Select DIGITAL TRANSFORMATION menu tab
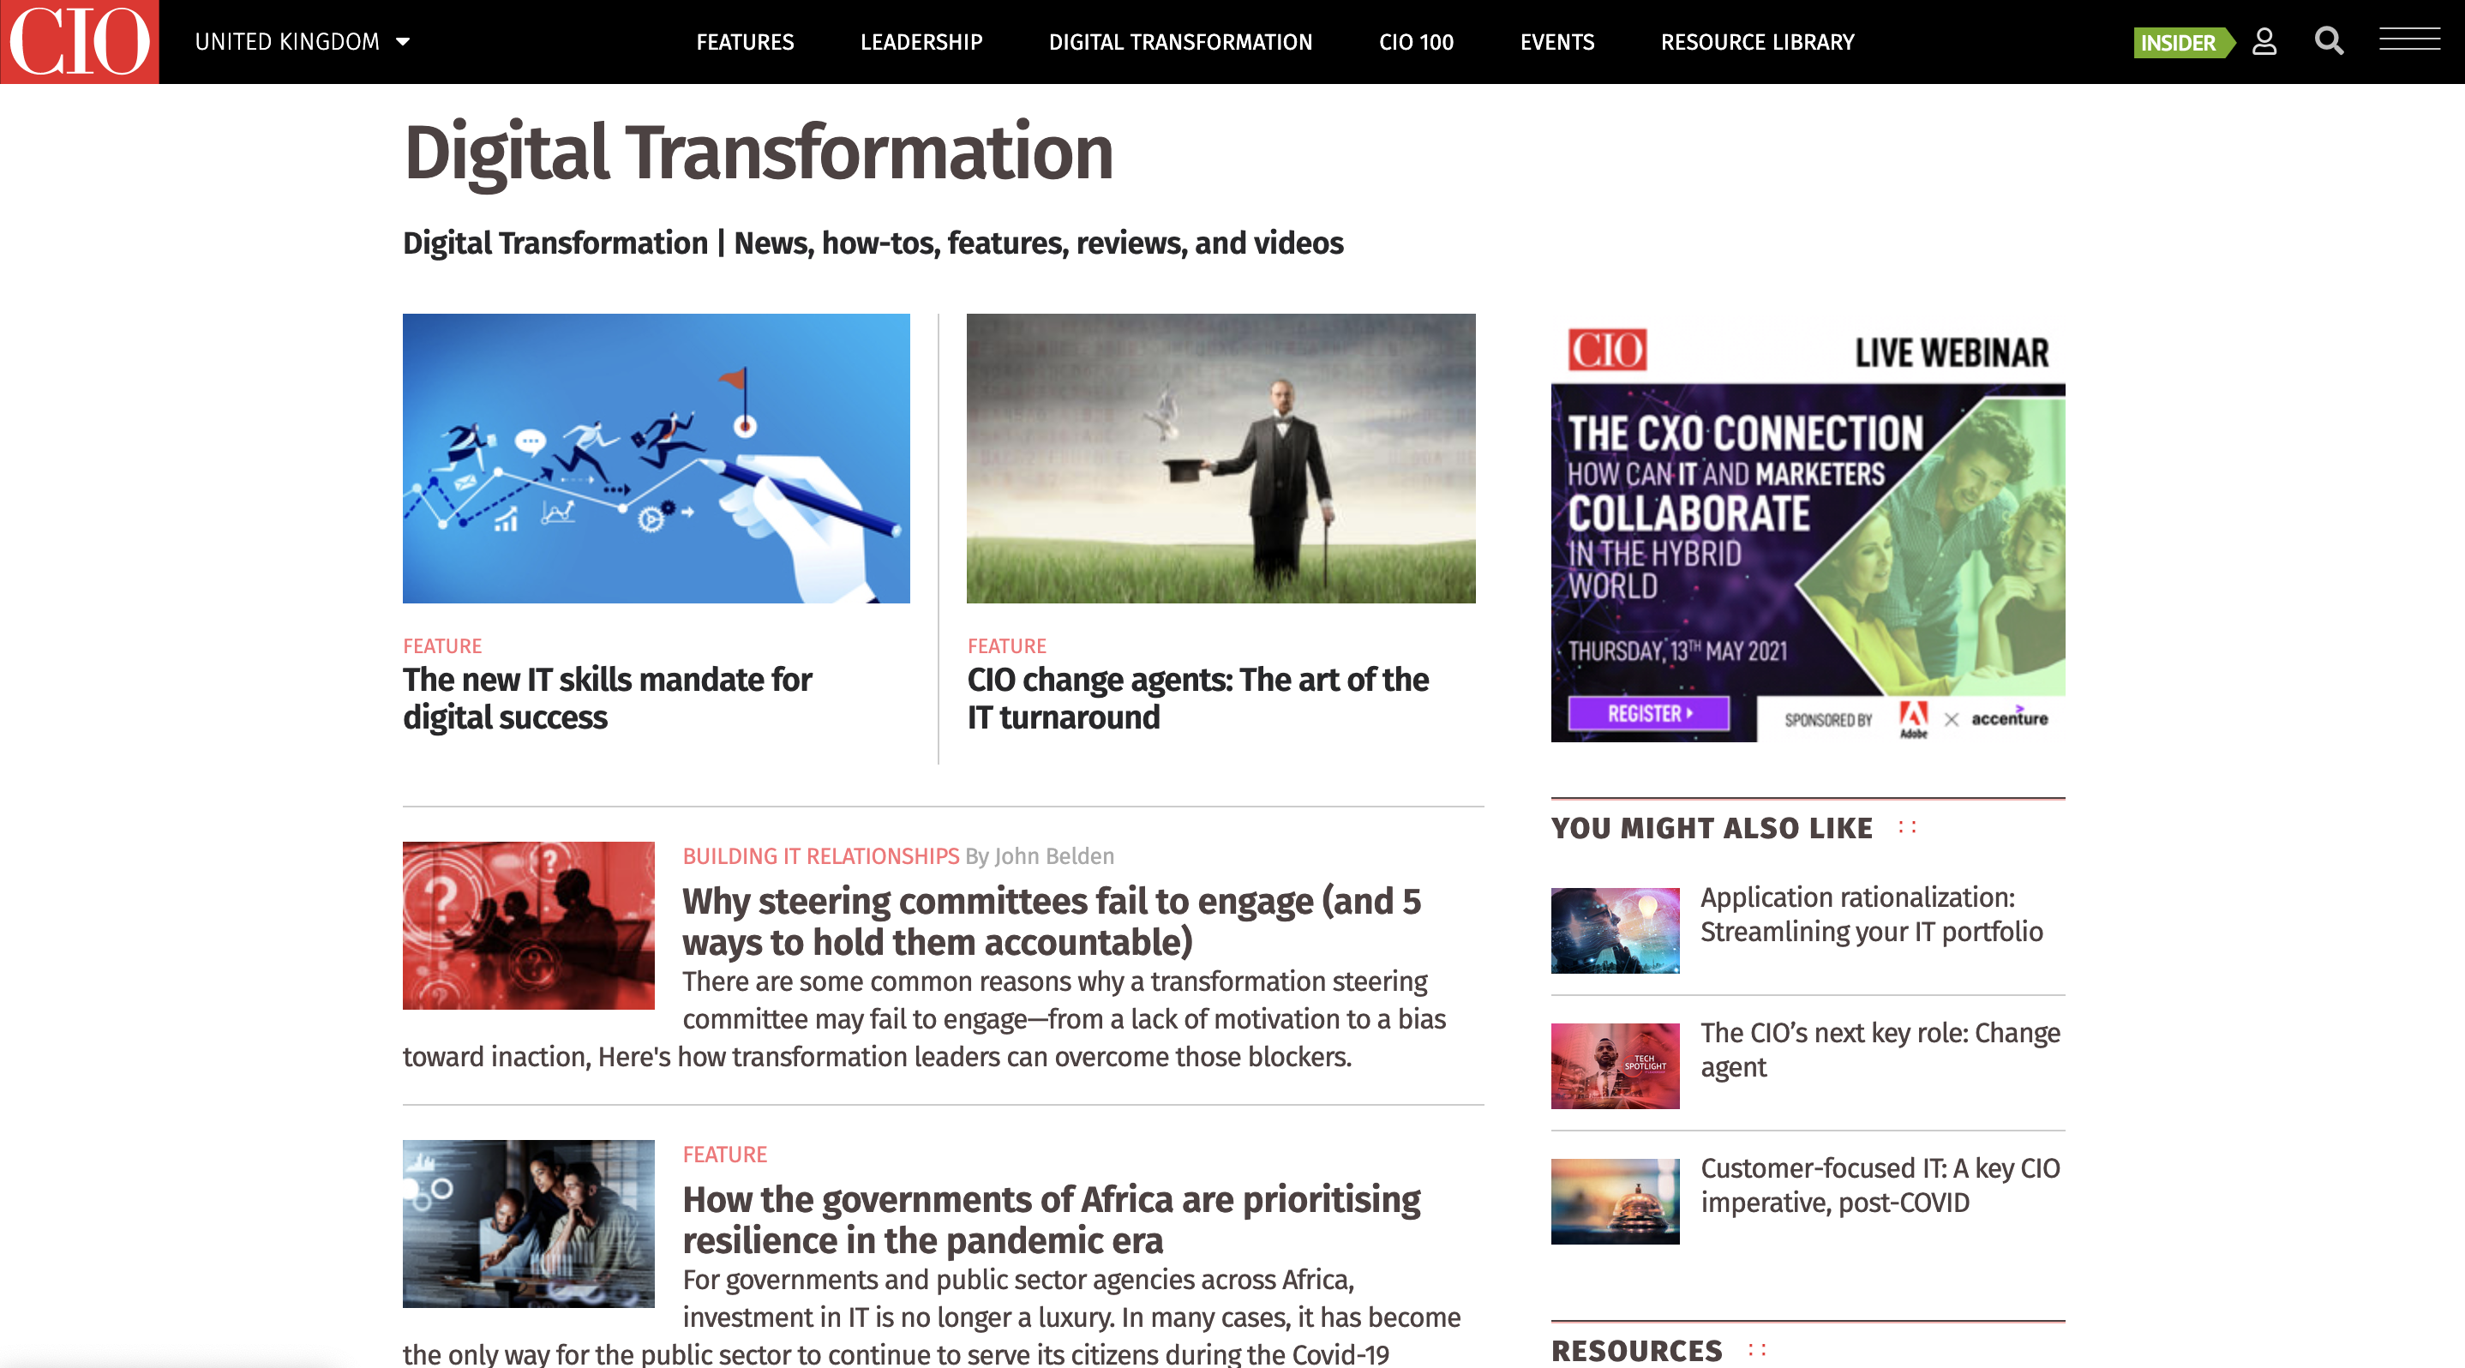The height and width of the screenshot is (1368, 2465). tap(1180, 40)
